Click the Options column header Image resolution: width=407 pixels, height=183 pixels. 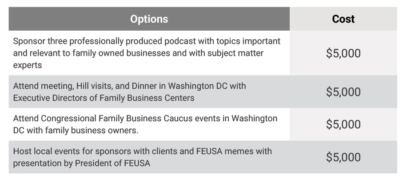pos(149,19)
